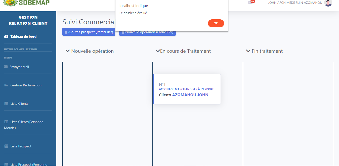Click the person icon in Ajoutez prospect button
The width and height of the screenshot is (339, 166).
(x=66, y=32)
